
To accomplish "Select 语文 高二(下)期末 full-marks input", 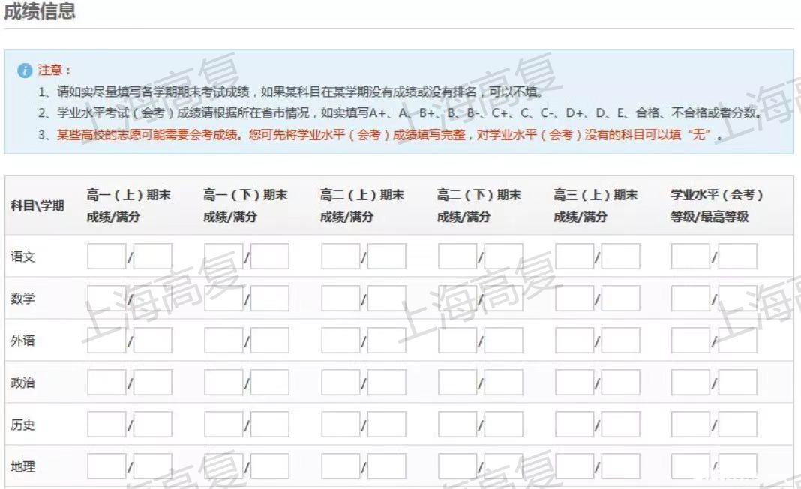I will click(504, 256).
